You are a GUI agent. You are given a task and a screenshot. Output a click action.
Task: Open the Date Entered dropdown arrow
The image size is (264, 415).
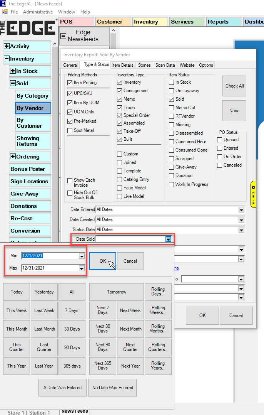tap(241, 210)
